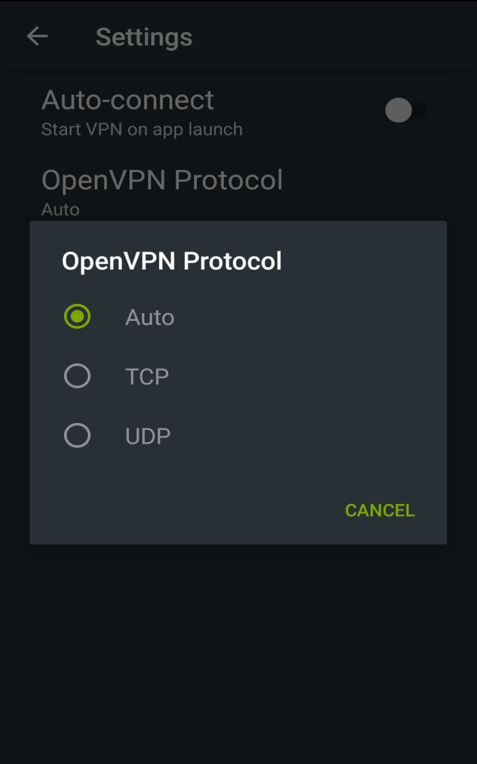Screen dimensions: 477x764
Task: Click the Auto-connect label text
Action: pos(128,100)
